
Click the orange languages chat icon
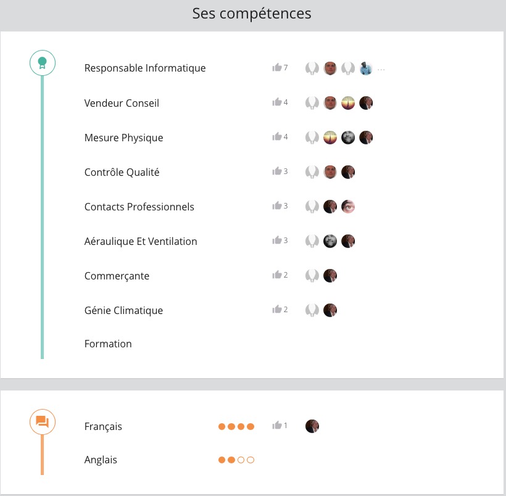[x=43, y=422]
